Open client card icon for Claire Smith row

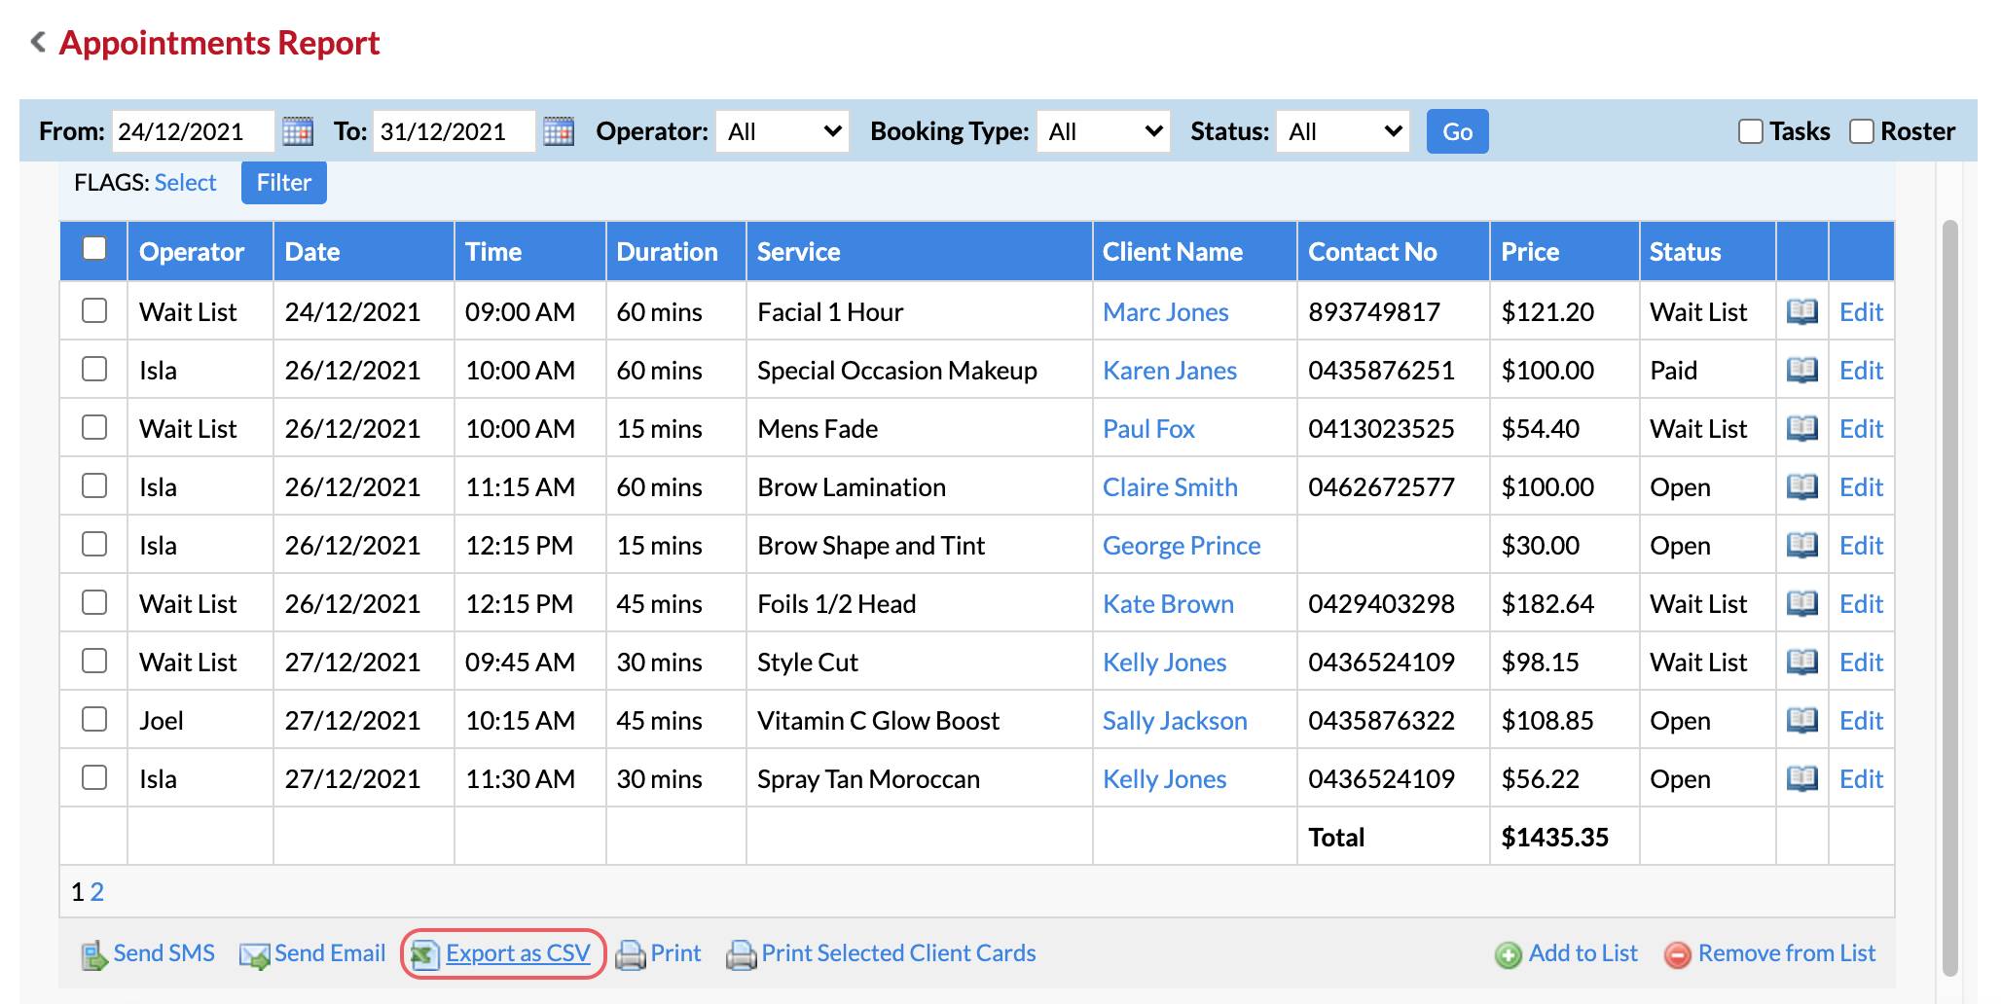click(x=1802, y=486)
